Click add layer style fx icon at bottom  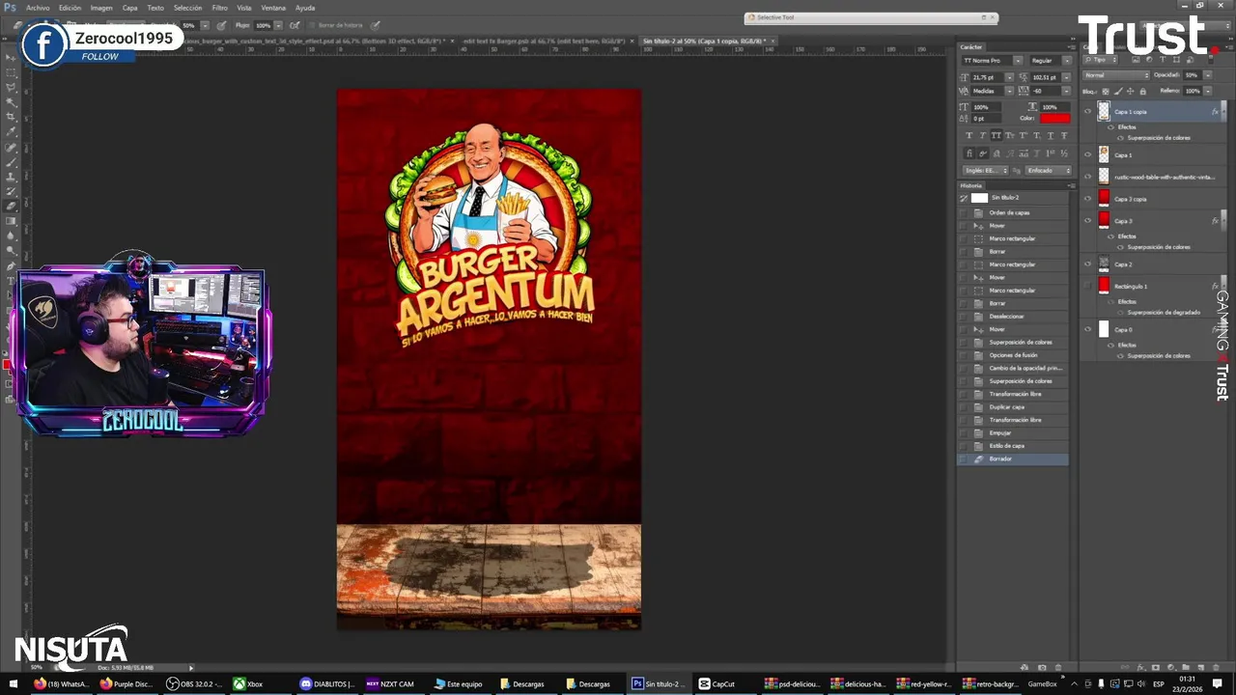pos(1141,667)
